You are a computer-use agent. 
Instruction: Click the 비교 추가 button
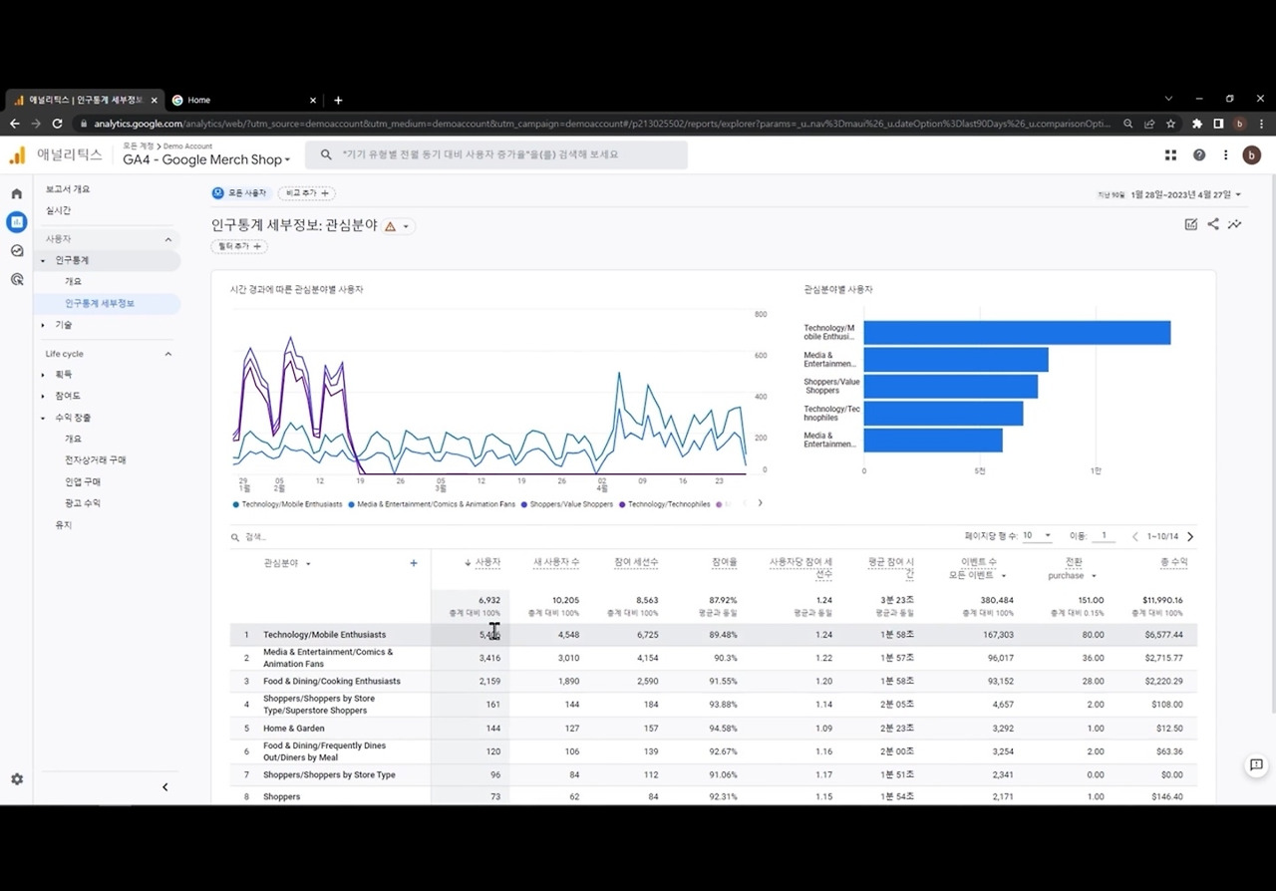(x=307, y=192)
